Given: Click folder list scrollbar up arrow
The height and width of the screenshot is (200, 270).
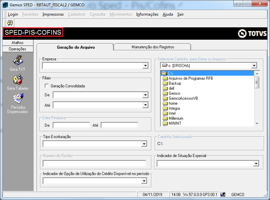Looking at the screenshot, I should point(257,74).
